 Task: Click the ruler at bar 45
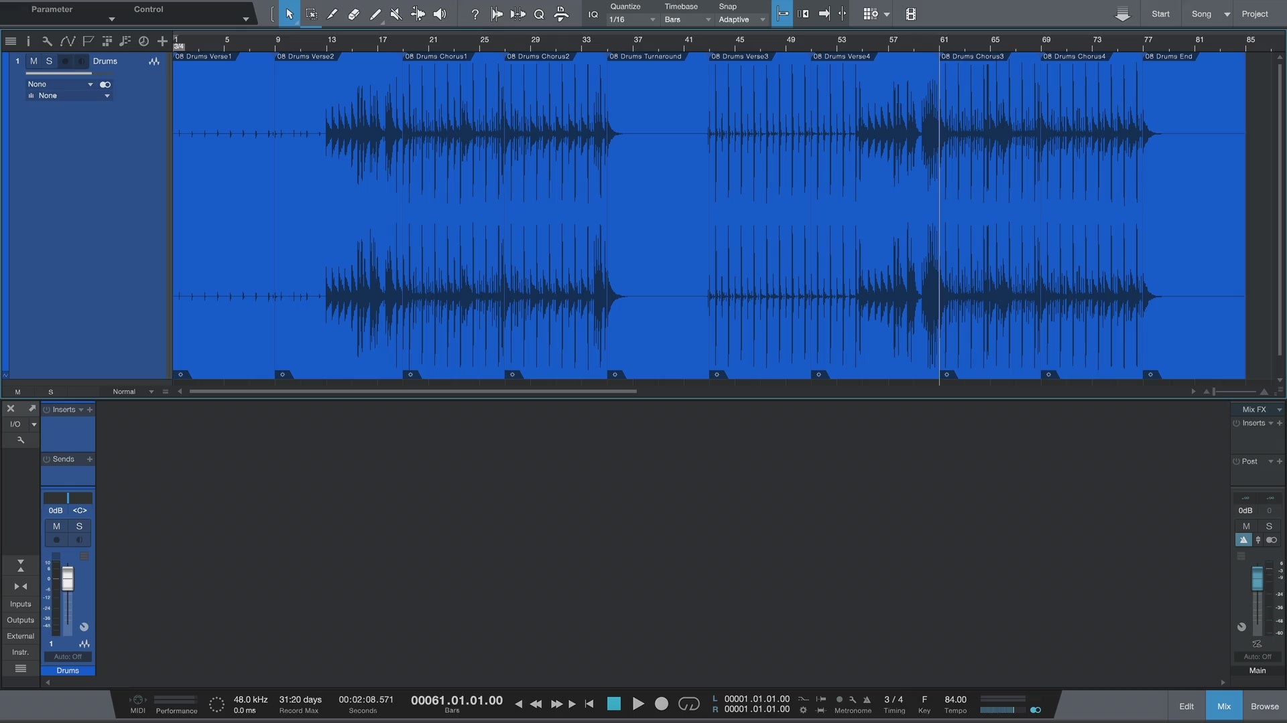739,39
